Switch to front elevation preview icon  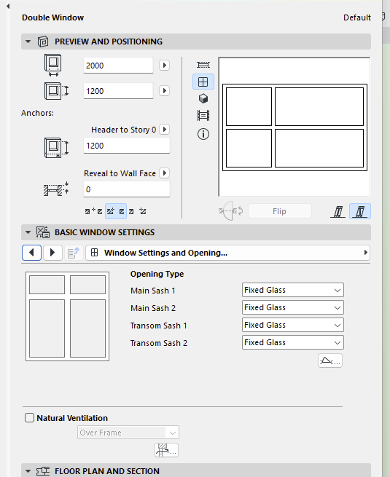[203, 82]
